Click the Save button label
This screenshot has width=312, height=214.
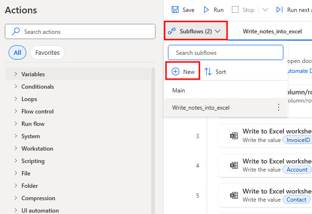click(x=188, y=10)
